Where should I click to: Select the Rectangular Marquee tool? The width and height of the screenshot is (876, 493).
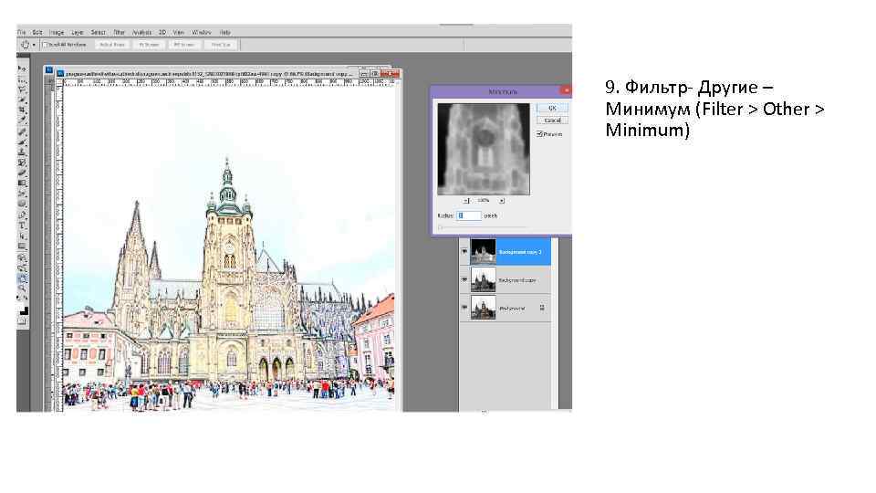tap(22, 79)
